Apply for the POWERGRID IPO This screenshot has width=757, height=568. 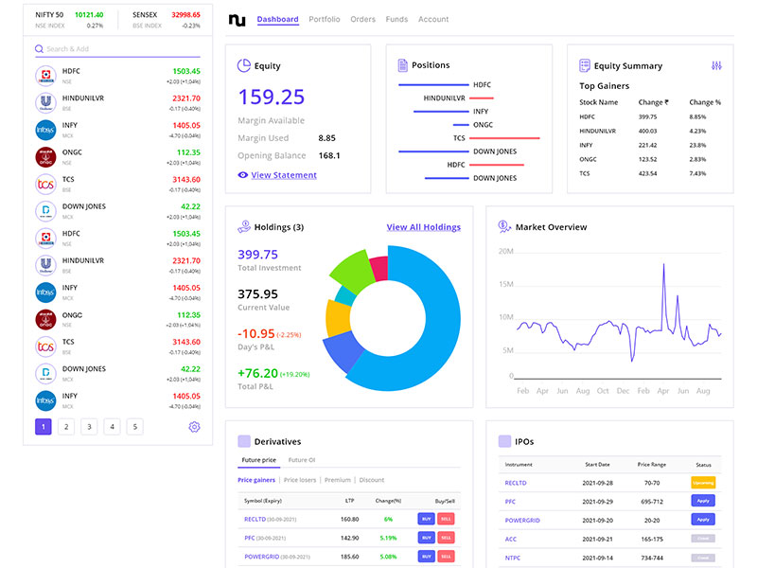coord(703,520)
